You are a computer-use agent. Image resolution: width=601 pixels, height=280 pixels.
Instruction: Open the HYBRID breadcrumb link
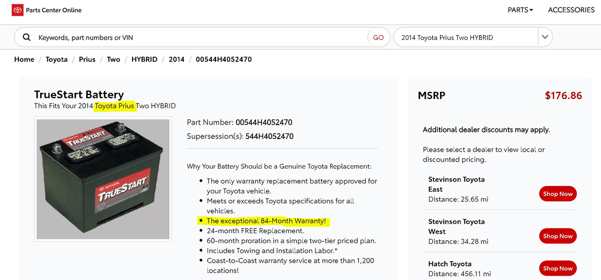[x=144, y=59]
